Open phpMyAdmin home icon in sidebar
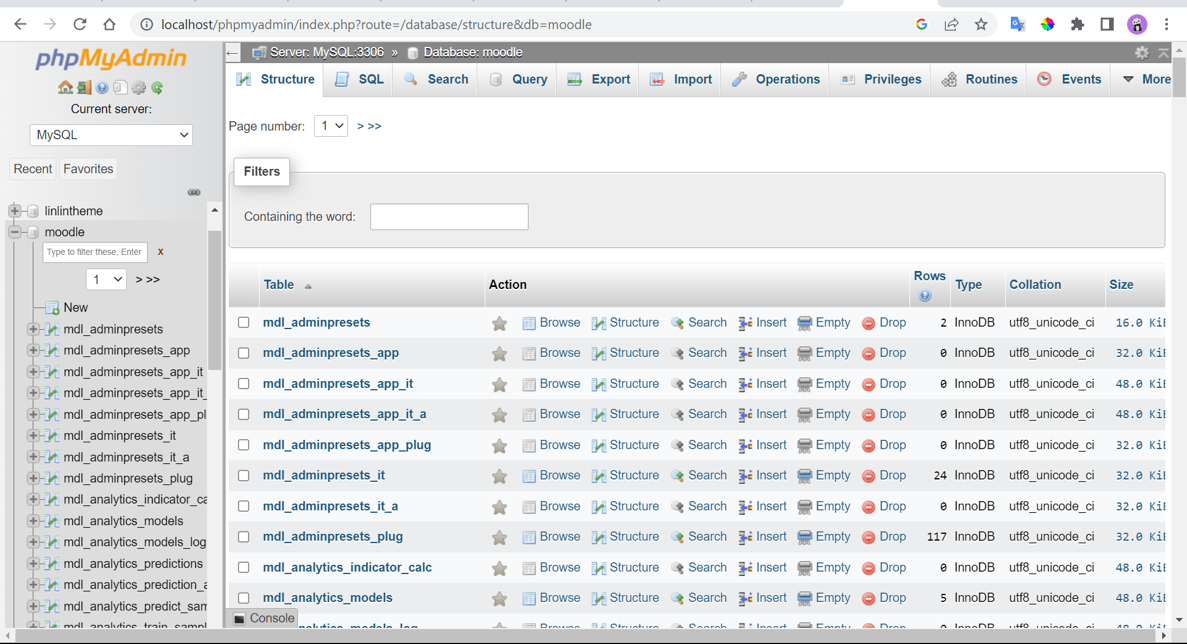The image size is (1187, 644). [x=65, y=88]
